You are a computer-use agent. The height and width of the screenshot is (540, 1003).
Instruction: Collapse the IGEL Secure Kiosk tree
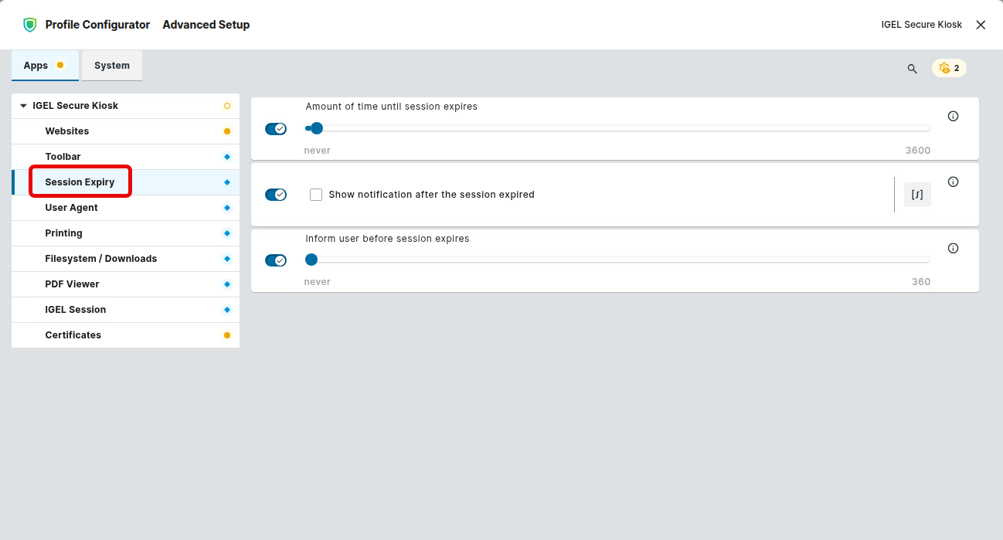click(24, 106)
